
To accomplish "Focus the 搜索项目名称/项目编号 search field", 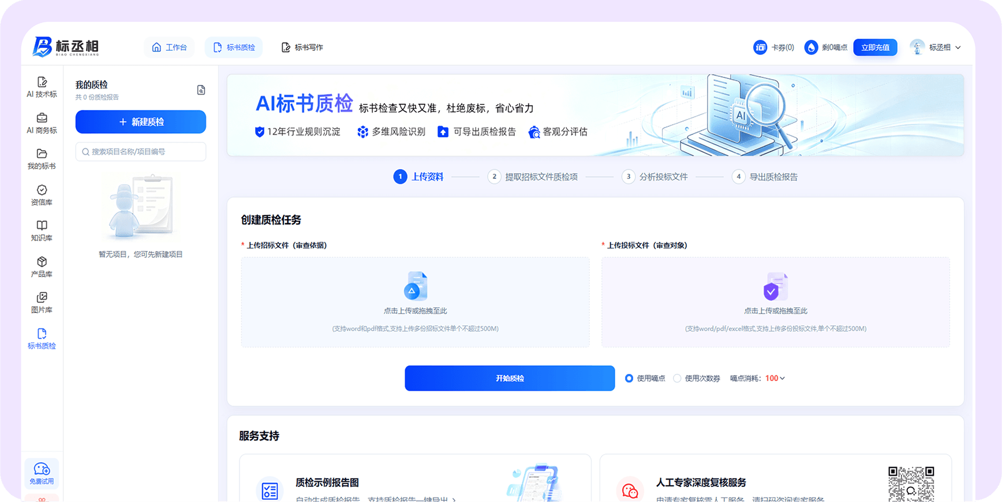I will coord(141,152).
